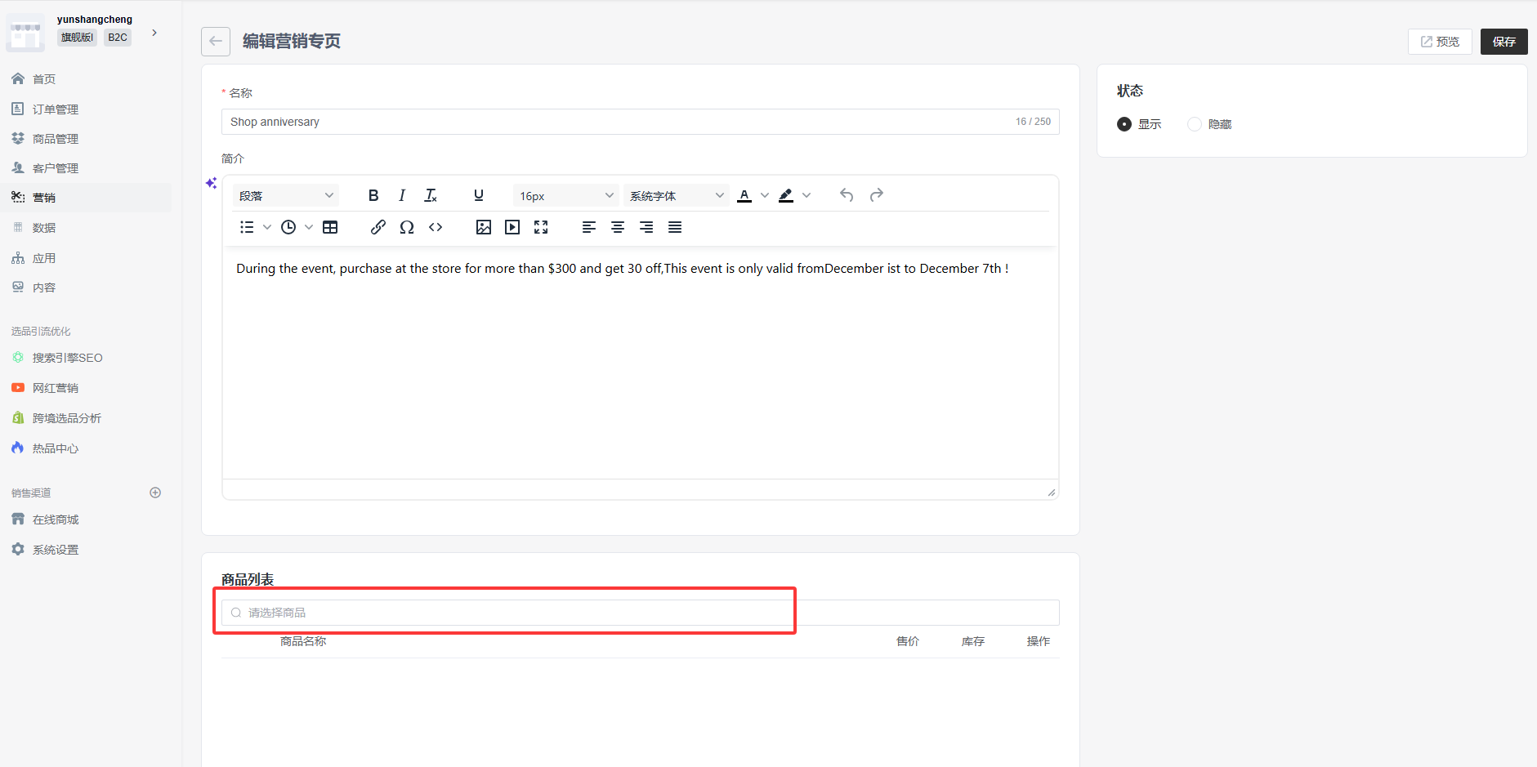Insert a hyperlink in the description

click(378, 227)
